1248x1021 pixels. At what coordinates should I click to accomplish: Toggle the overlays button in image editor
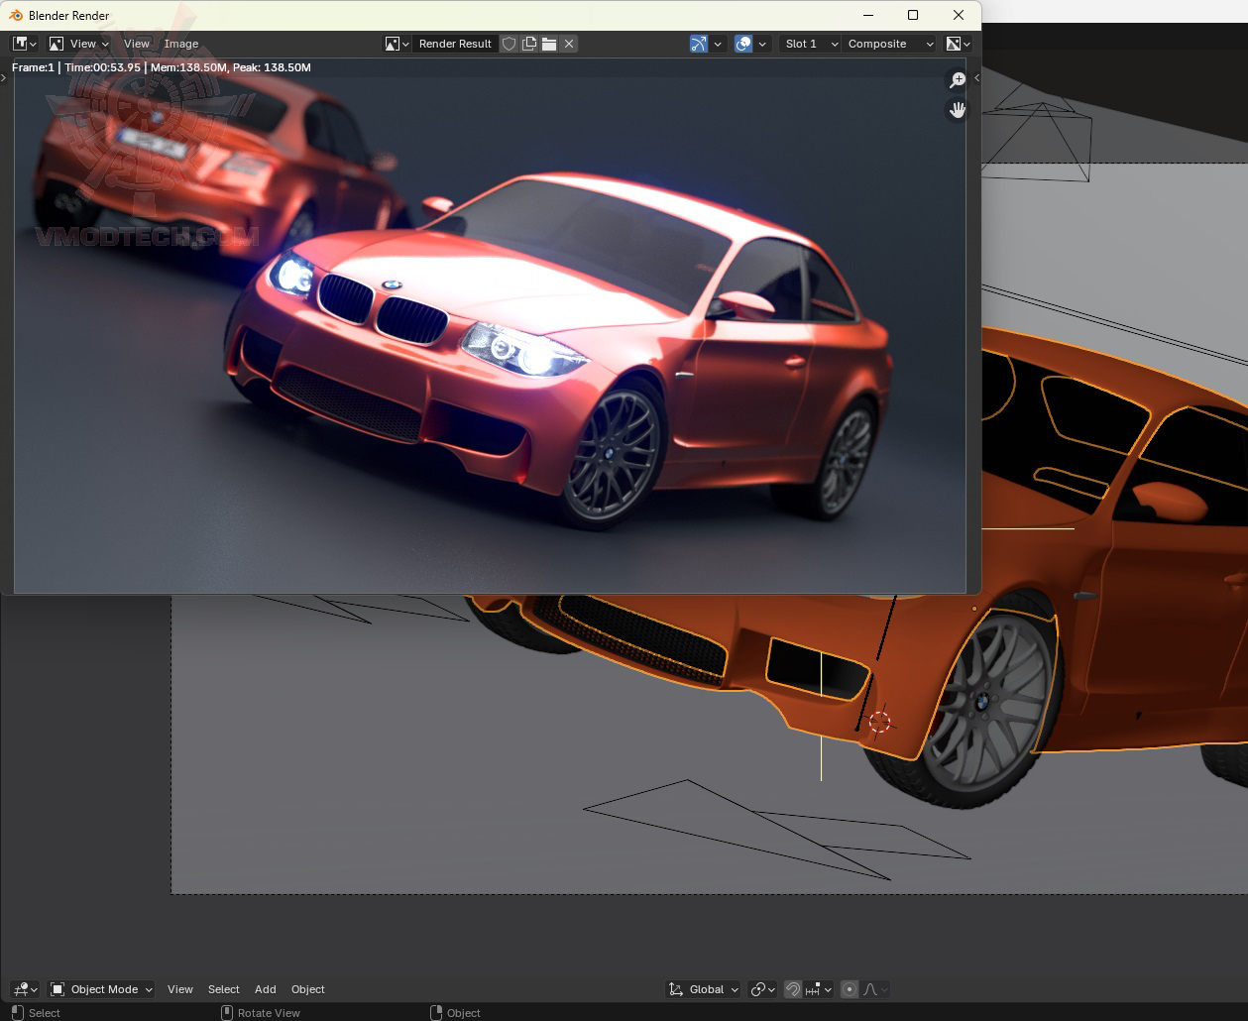(743, 44)
